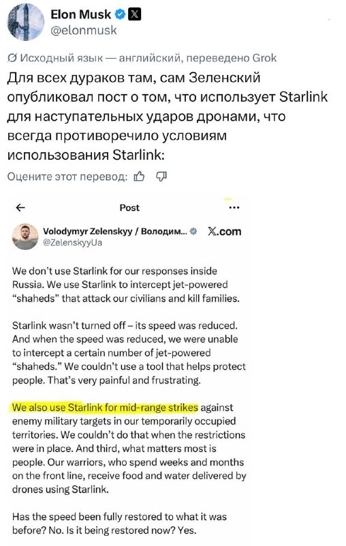Click the Post header title

[x=129, y=208]
